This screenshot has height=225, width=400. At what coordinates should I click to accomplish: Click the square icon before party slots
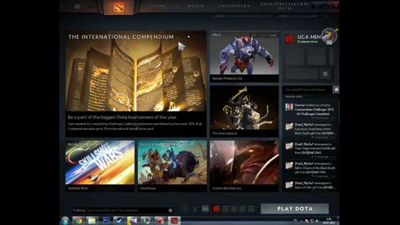pos(205,208)
